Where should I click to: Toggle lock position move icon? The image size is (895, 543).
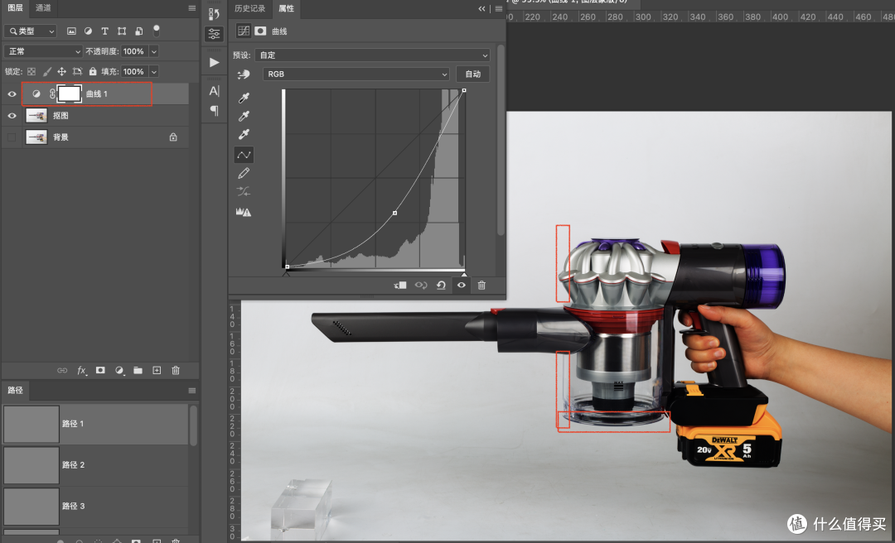(61, 71)
